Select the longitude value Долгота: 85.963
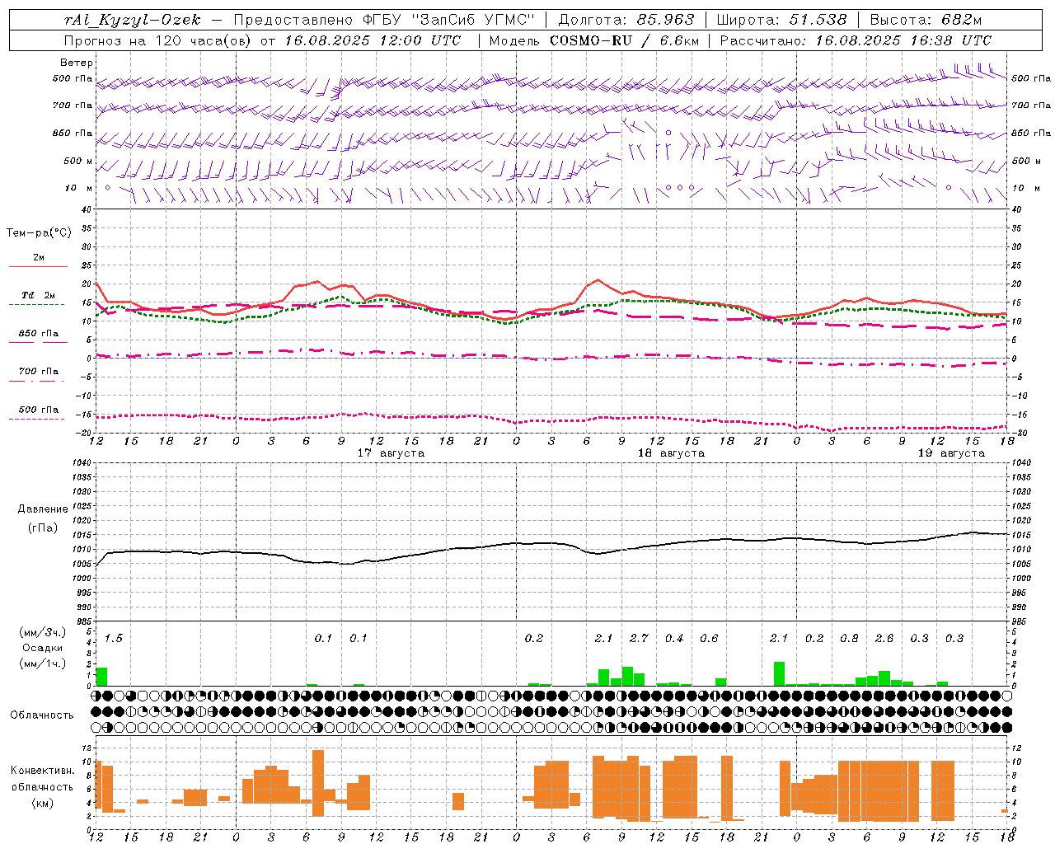This screenshot has width=1055, height=844. coord(626,20)
